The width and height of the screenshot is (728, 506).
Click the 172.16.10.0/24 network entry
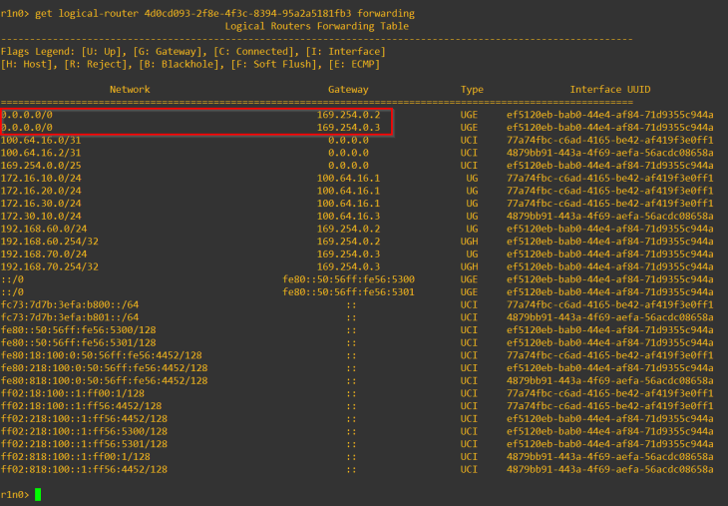42,178
